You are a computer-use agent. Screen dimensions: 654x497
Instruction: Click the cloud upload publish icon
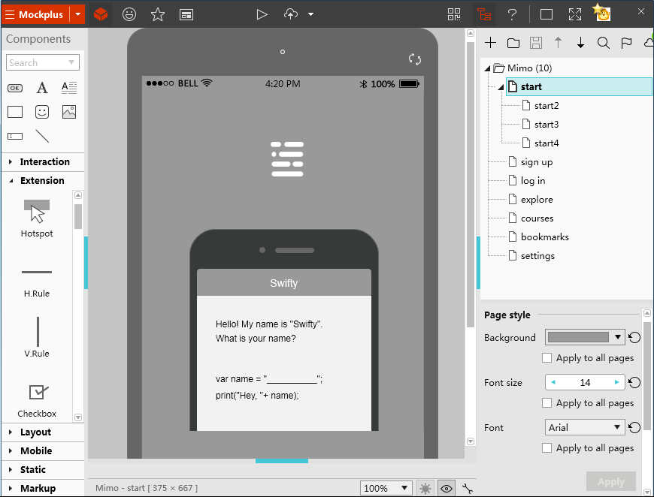[291, 14]
